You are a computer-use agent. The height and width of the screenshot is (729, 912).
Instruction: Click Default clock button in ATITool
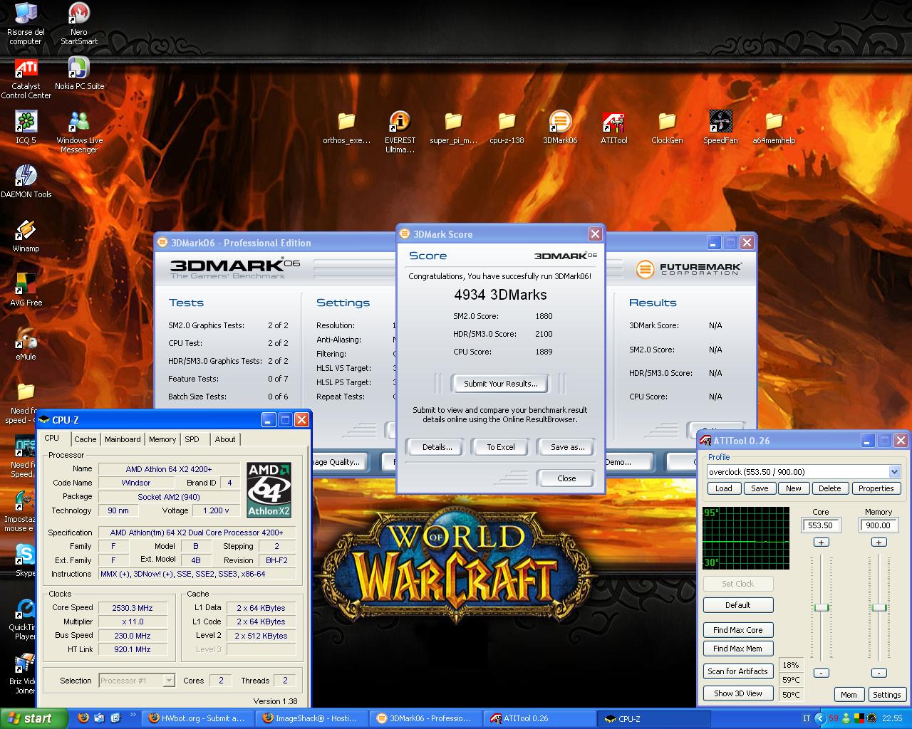point(738,605)
